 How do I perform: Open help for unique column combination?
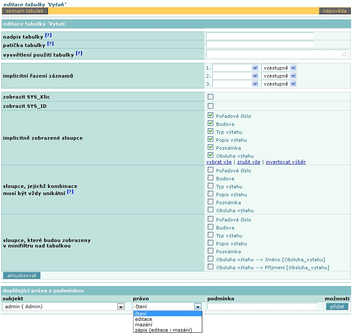tap(70, 192)
